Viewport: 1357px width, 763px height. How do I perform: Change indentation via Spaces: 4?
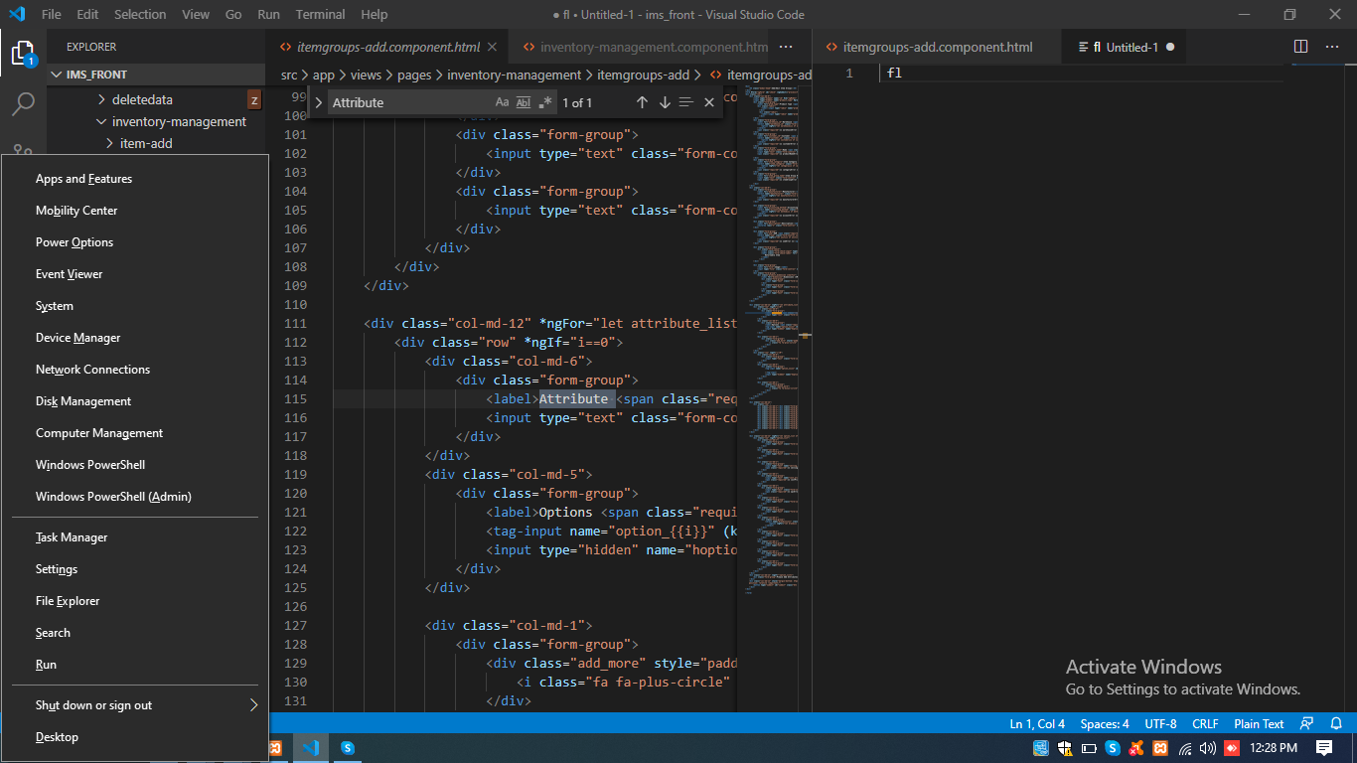[x=1105, y=723]
